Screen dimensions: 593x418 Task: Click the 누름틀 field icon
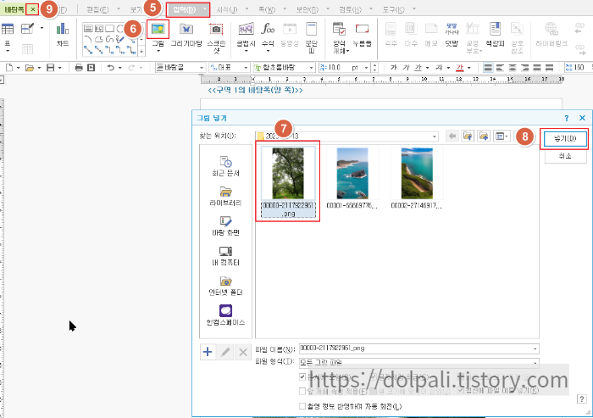(362, 29)
